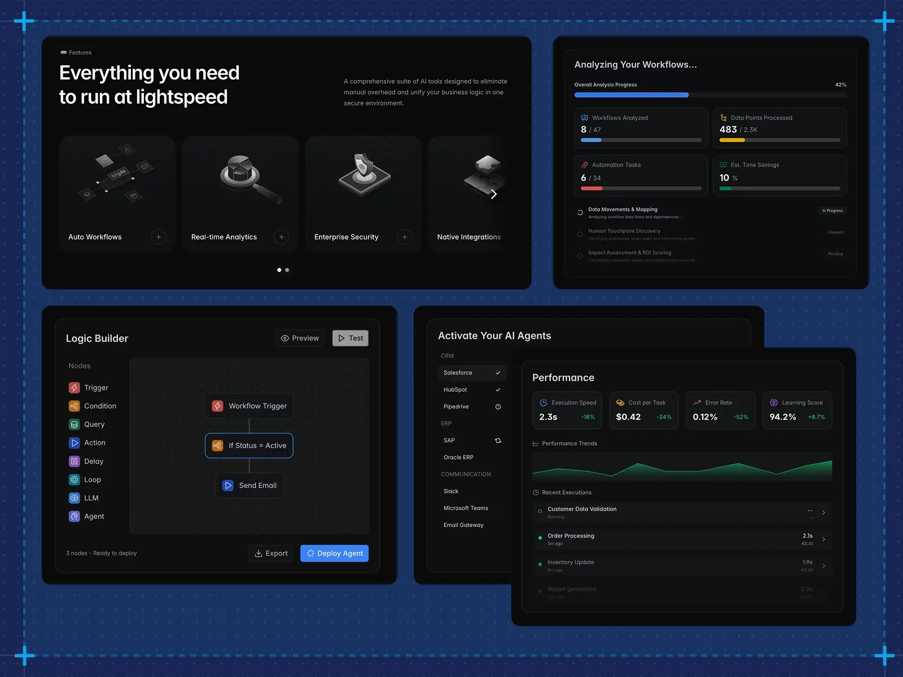Viewport: 903px width, 677px height.
Task: Click the Execution Speed 2.3s value
Action: 548,417
